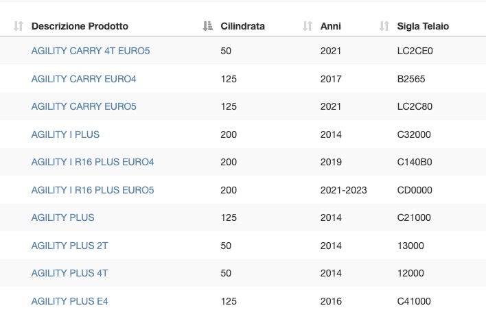Click the Sigla Telaio column header text
This screenshot has height=319, width=486.
423,26
